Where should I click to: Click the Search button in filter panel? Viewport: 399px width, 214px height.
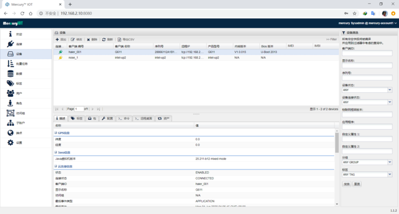[347, 184]
